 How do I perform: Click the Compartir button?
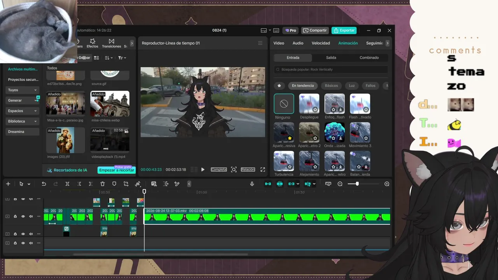tap(315, 30)
